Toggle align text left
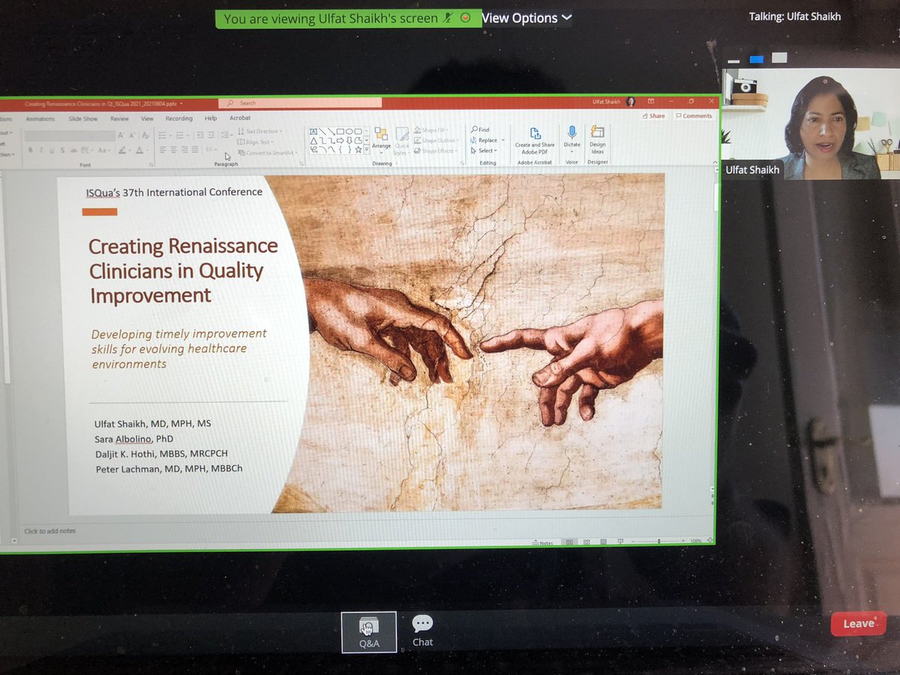The width and height of the screenshot is (900, 675). (x=162, y=150)
